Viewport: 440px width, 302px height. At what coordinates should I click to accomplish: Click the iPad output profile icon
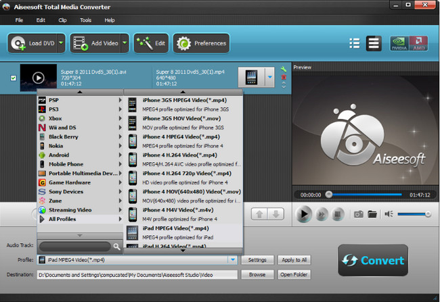tap(251, 77)
